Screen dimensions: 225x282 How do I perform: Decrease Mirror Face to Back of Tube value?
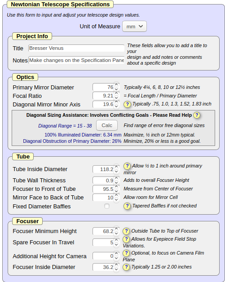(x=116, y=200)
